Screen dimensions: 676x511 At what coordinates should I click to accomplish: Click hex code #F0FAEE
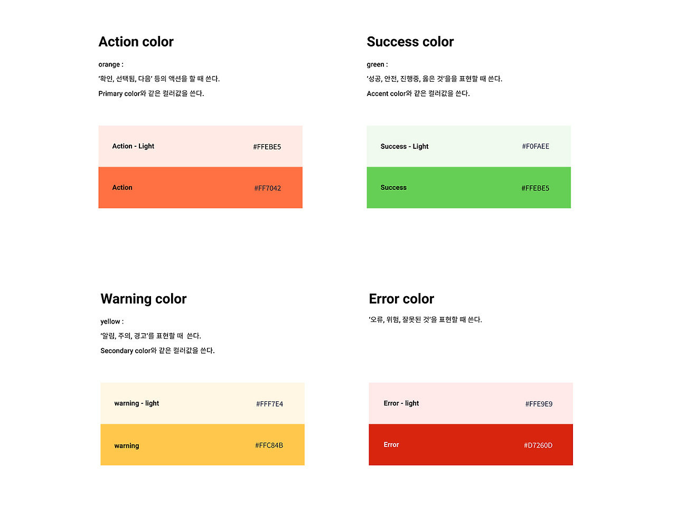(x=536, y=146)
